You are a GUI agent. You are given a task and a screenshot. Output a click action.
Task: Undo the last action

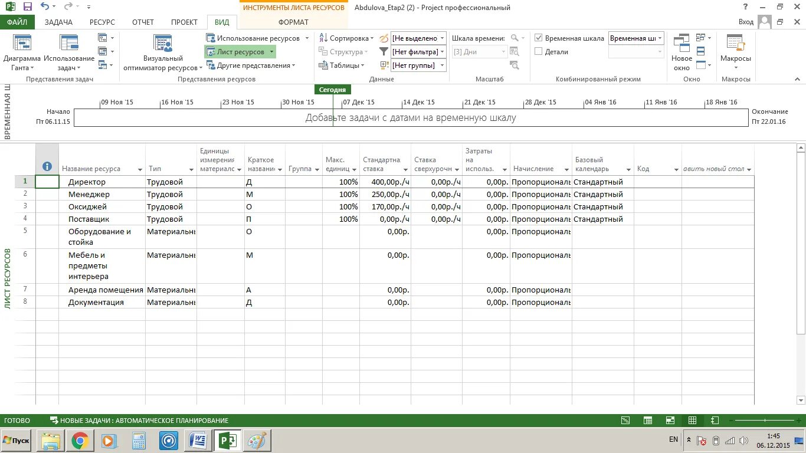click(x=45, y=7)
